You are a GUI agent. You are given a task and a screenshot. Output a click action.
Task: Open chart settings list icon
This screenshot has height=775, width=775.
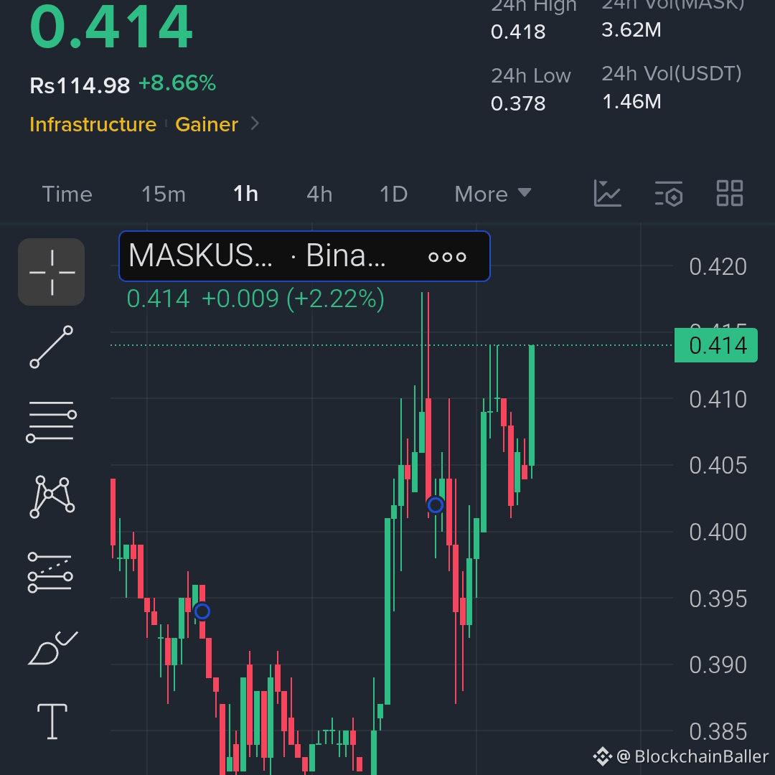point(669,193)
